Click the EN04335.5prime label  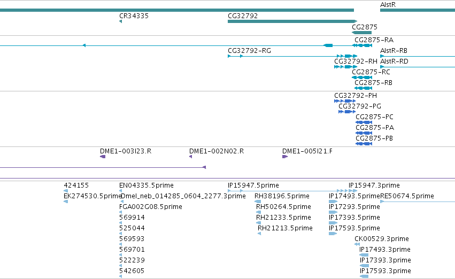pyautogui.click(x=146, y=185)
